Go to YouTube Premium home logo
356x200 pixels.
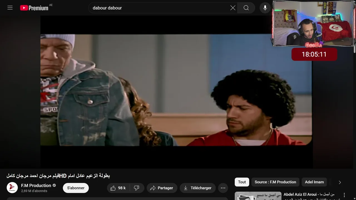click(34, 8)
